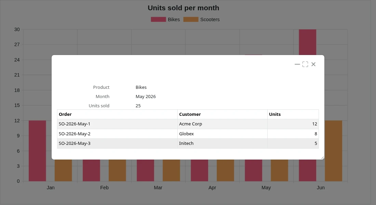
Task: Select order row SO-2026-May-2
Action: point(188,134)
